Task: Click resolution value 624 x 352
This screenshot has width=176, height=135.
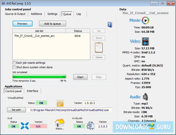Action: (148, 74)
